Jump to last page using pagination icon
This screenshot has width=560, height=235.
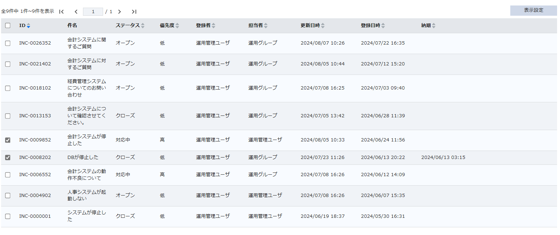[134, 12]
